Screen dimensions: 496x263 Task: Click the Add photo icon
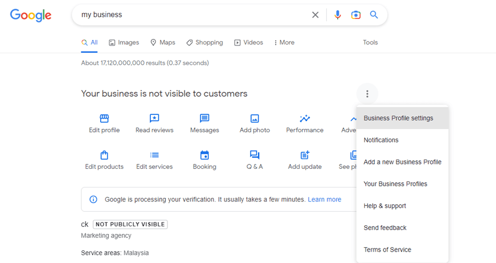pyautogui.click(x=255, y=119)
